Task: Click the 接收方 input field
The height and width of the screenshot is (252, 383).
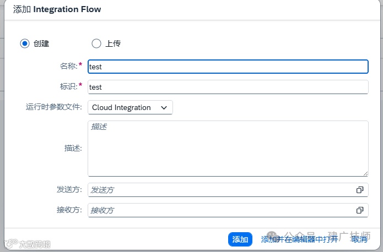Action: 220,210
